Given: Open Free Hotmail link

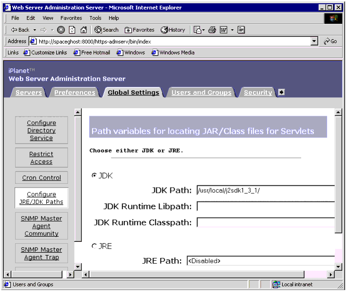Looking at the screenshot, I should [x=92, y=52].
